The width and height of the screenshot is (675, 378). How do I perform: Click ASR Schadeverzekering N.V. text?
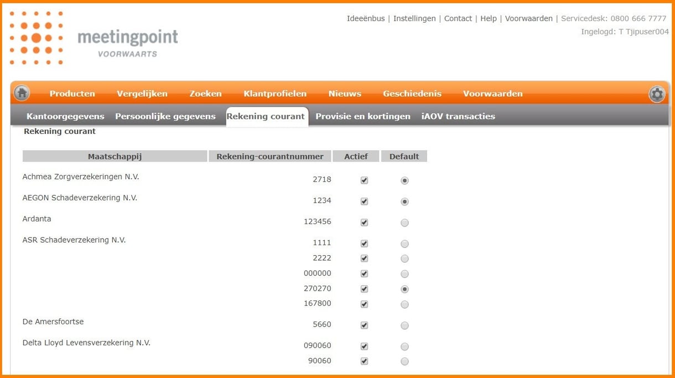click(x=74, y=240)
